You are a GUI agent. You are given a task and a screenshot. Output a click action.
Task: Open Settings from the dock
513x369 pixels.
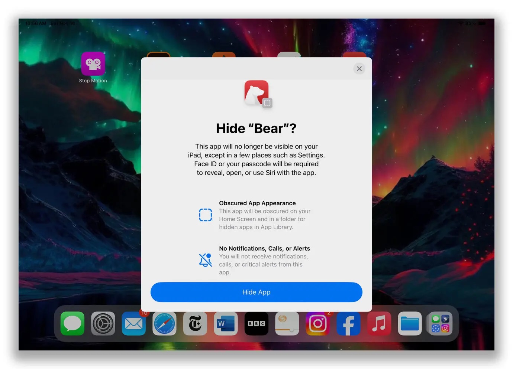pos(103,323)
